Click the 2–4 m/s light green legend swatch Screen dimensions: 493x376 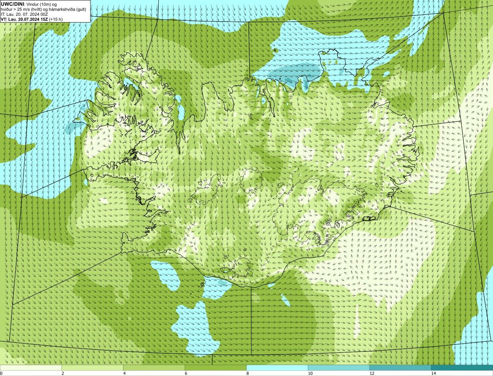point(92,368)
